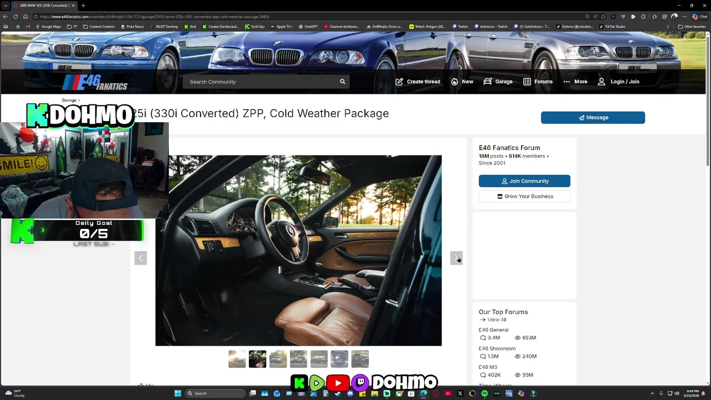Expand bookmarks overflow chevron
This screenshot has height=400, width=711.
668,27
